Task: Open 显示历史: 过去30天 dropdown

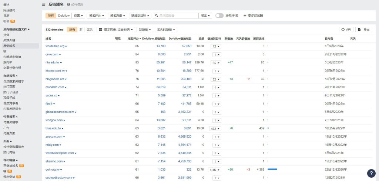Action: coord(116,30)
